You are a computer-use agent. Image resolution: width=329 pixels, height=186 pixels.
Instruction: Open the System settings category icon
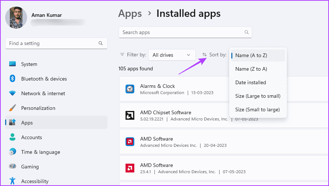(12, 64)
